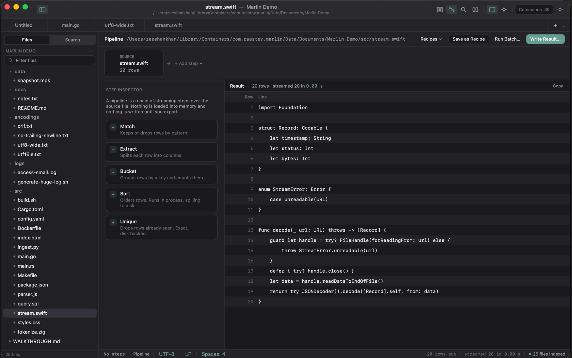
Task: Click the split view columns icon
Action: pos(475,10)
